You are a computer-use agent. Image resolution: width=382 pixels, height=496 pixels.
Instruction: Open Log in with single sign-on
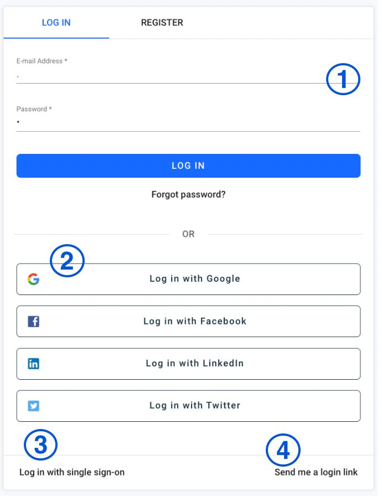coord(72,472)
